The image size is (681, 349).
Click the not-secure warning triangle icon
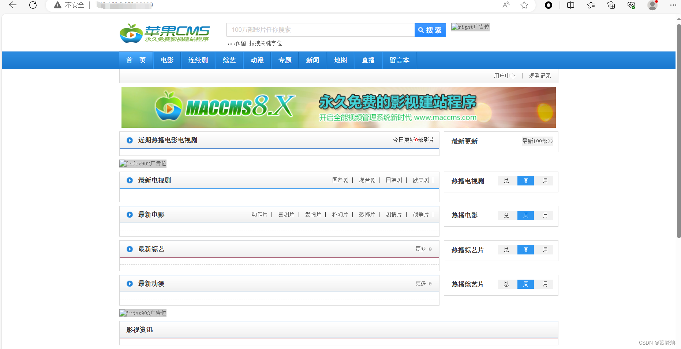(x=57, y=5)
